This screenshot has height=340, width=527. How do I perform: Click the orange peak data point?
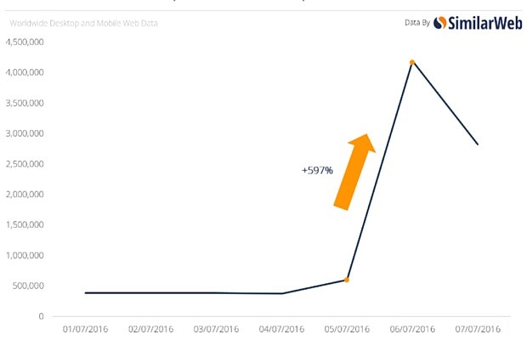click(412, 62)
